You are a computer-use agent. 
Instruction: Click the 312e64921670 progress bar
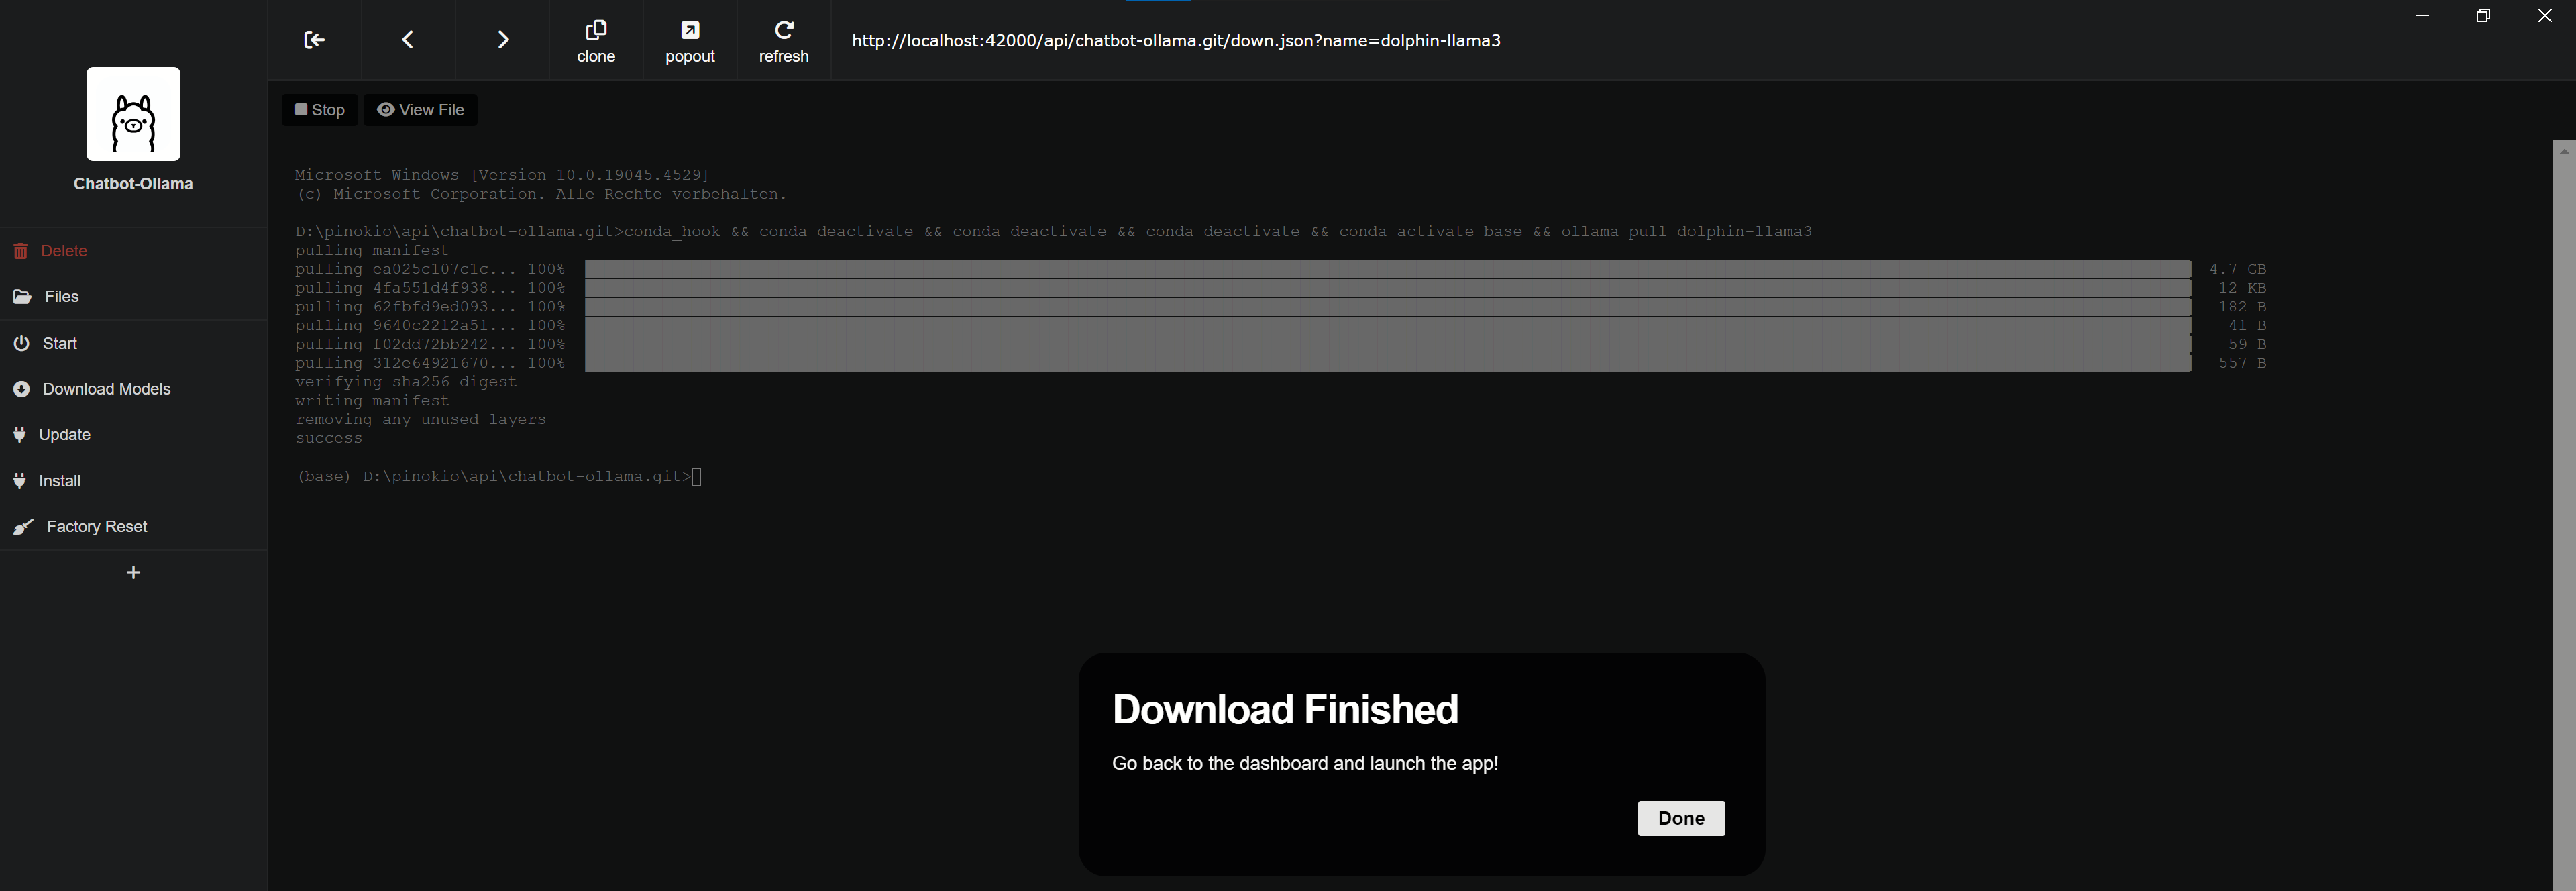[1388, 363]
